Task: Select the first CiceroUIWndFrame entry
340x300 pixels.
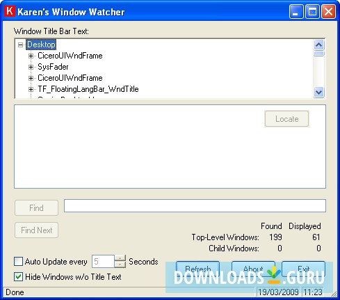Action: pos(70,56)
